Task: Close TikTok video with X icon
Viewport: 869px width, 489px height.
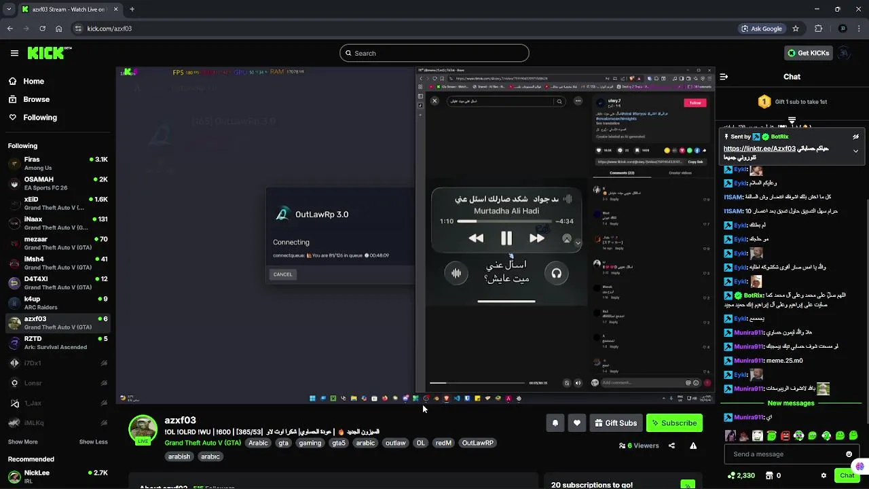Action: click(434, 101)
